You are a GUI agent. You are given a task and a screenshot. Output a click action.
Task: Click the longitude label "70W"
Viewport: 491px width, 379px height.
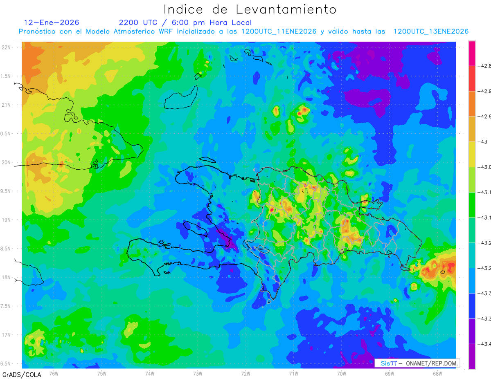coord(342,373)
